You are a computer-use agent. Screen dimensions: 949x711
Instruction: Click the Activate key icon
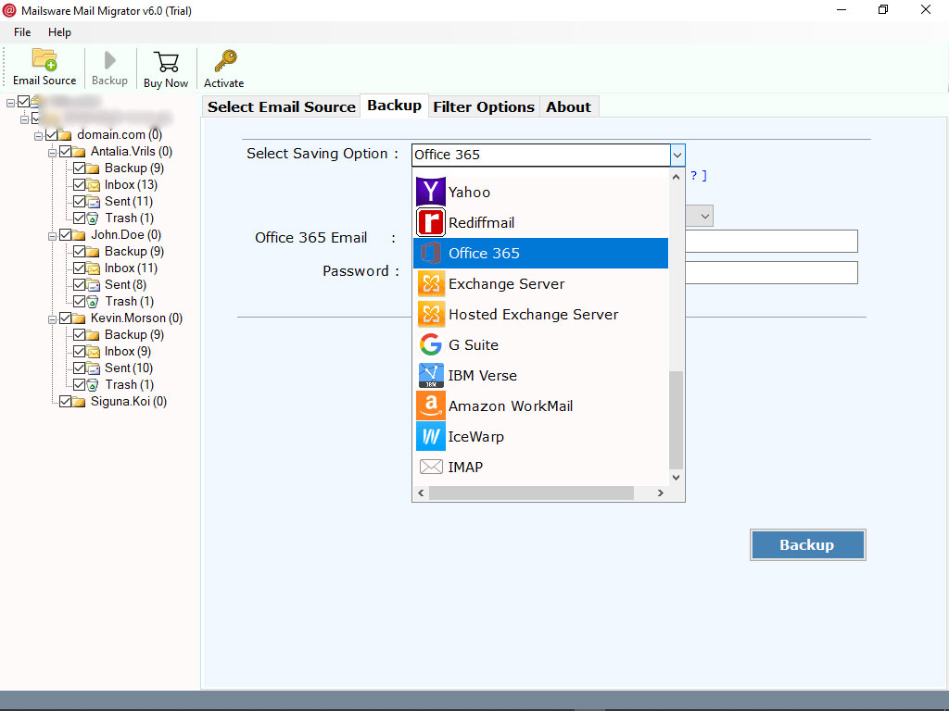225,61
